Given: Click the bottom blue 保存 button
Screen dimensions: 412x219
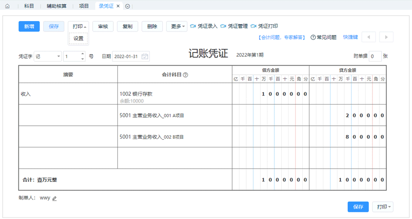Looking at the screenshot, I should coord(358,207).
